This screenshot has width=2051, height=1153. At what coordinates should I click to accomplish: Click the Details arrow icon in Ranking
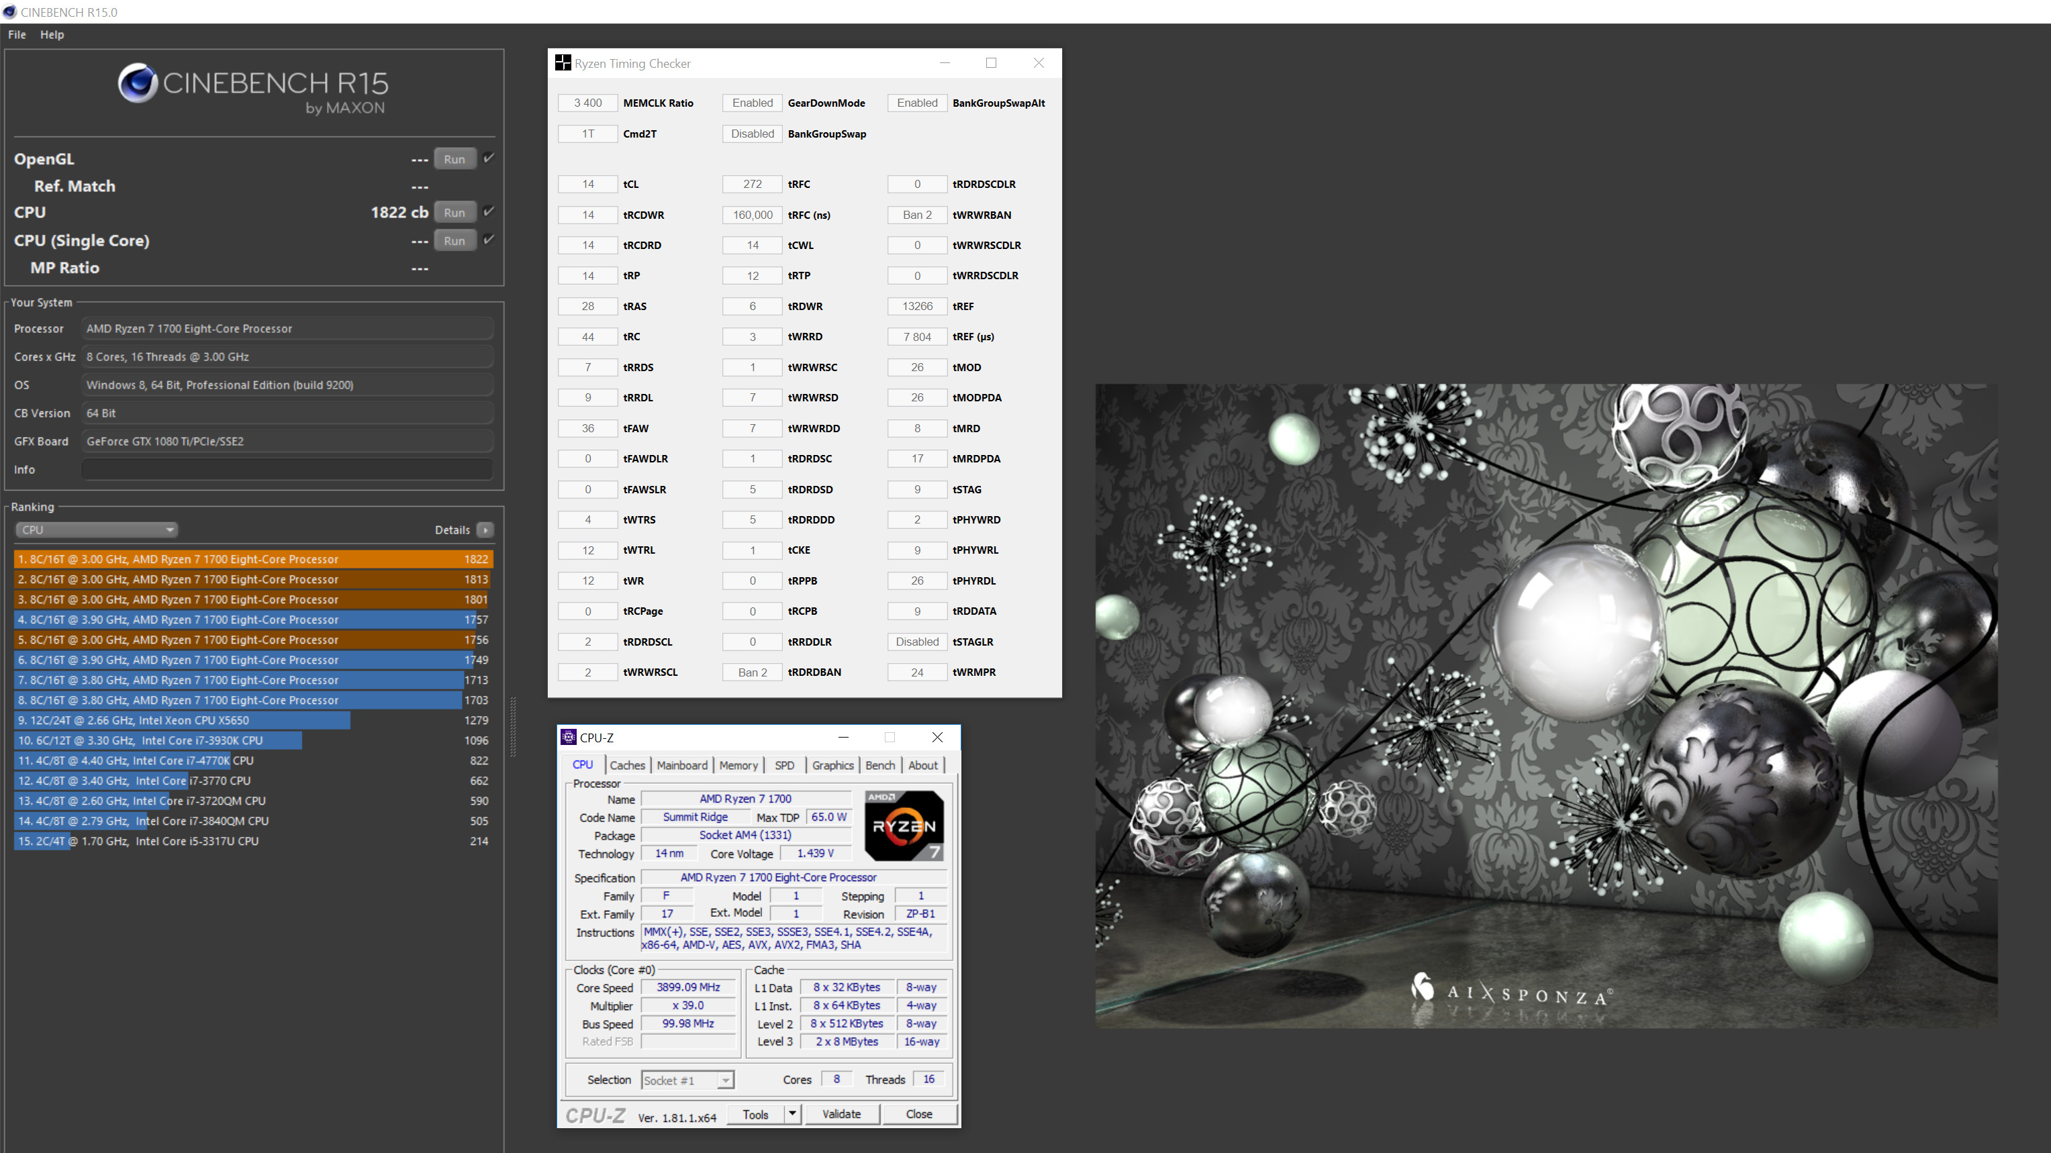click(485, 530)
